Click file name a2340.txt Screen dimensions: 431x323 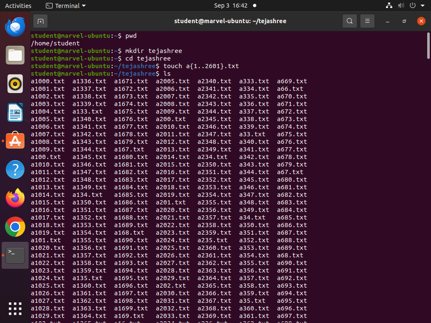(x=214, y=81)
